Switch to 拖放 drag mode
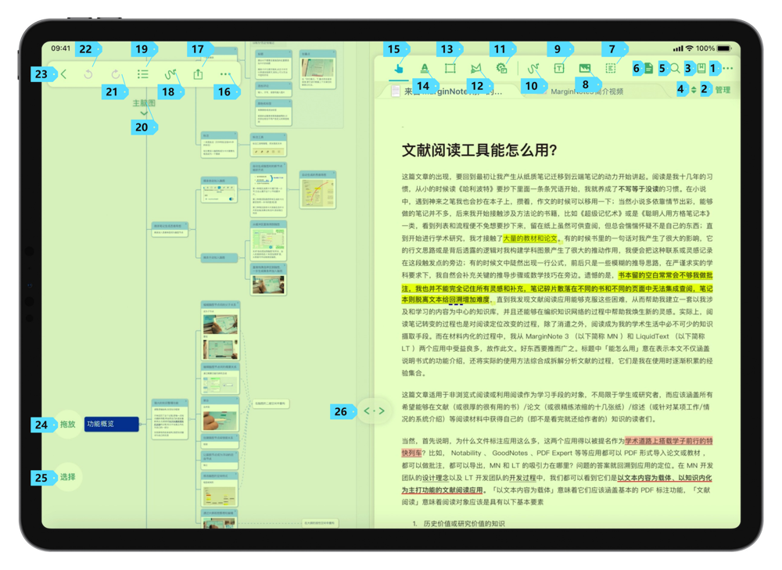782x570 pixels. point(66,425)
